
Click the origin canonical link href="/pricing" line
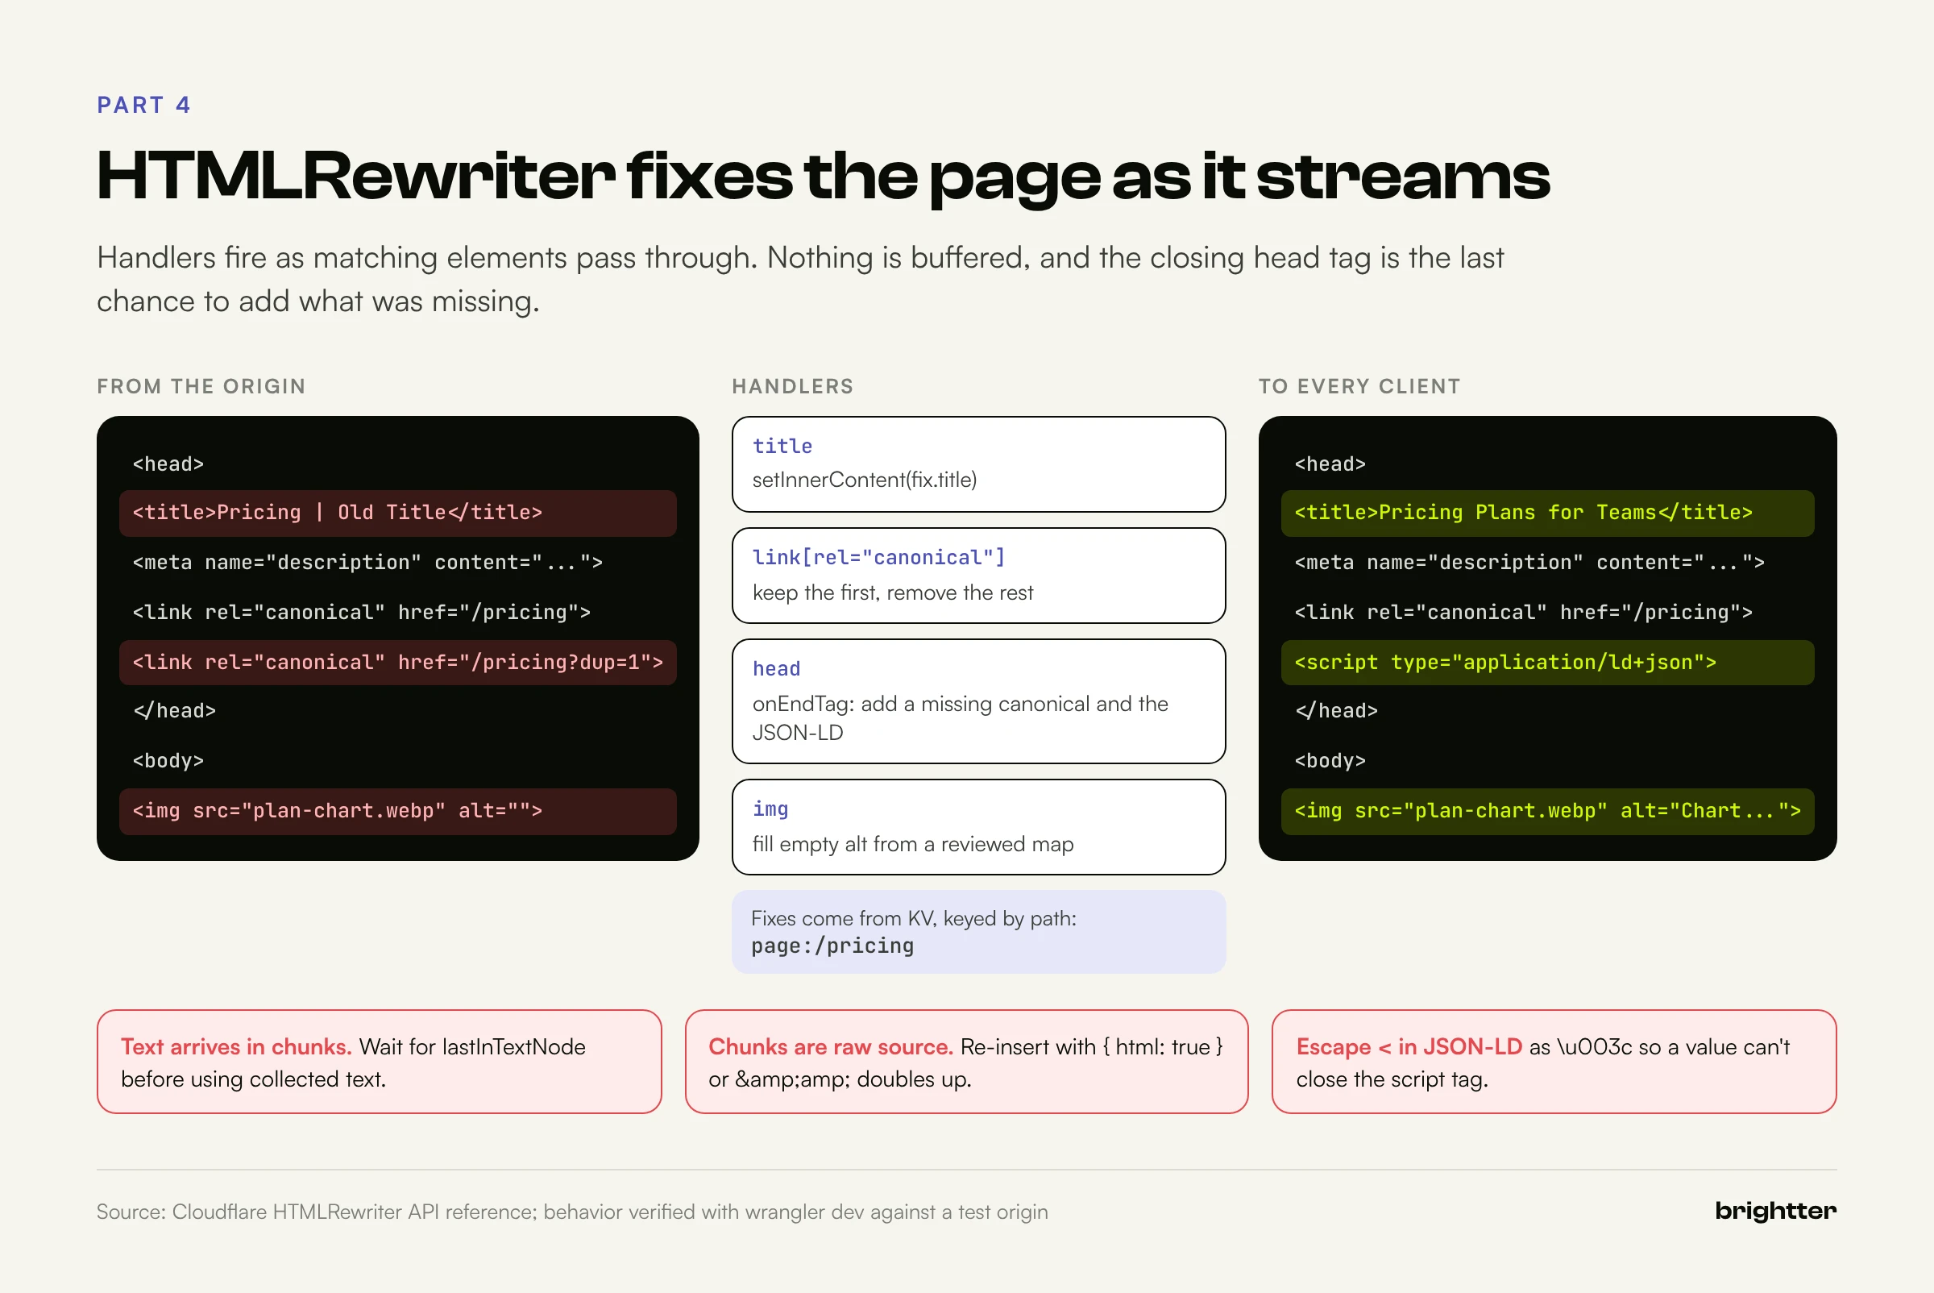pos(361,612)
